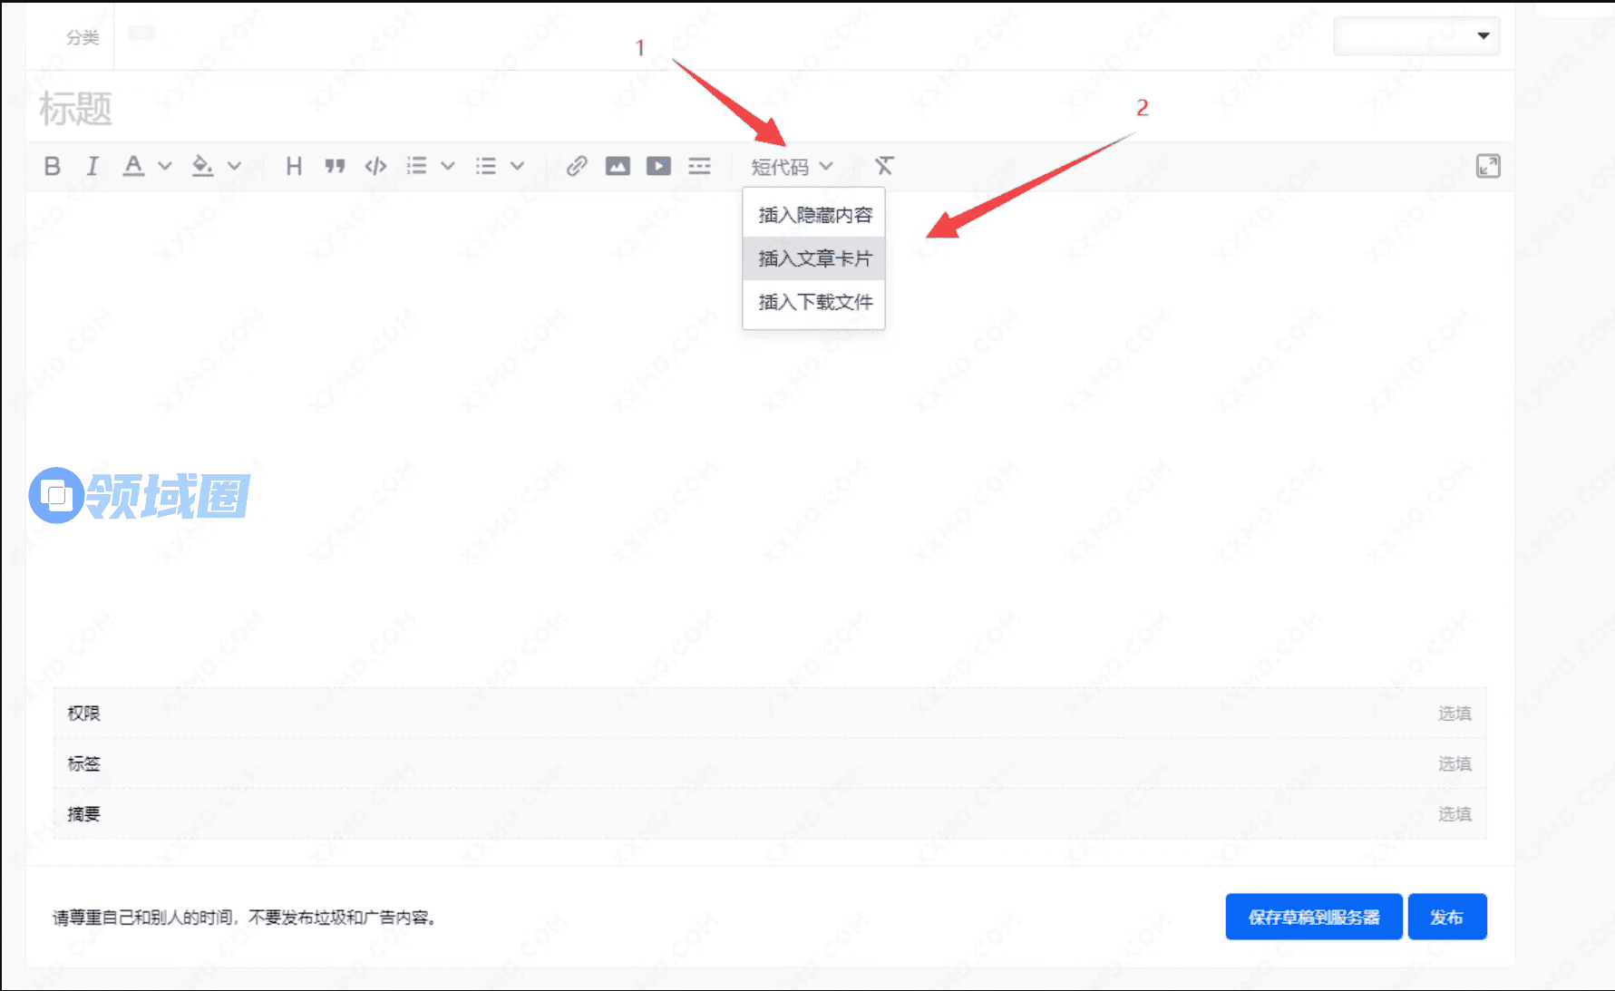The image size is (1615, 991).
Task: Click the insert video icon
Action: [658, 166]
